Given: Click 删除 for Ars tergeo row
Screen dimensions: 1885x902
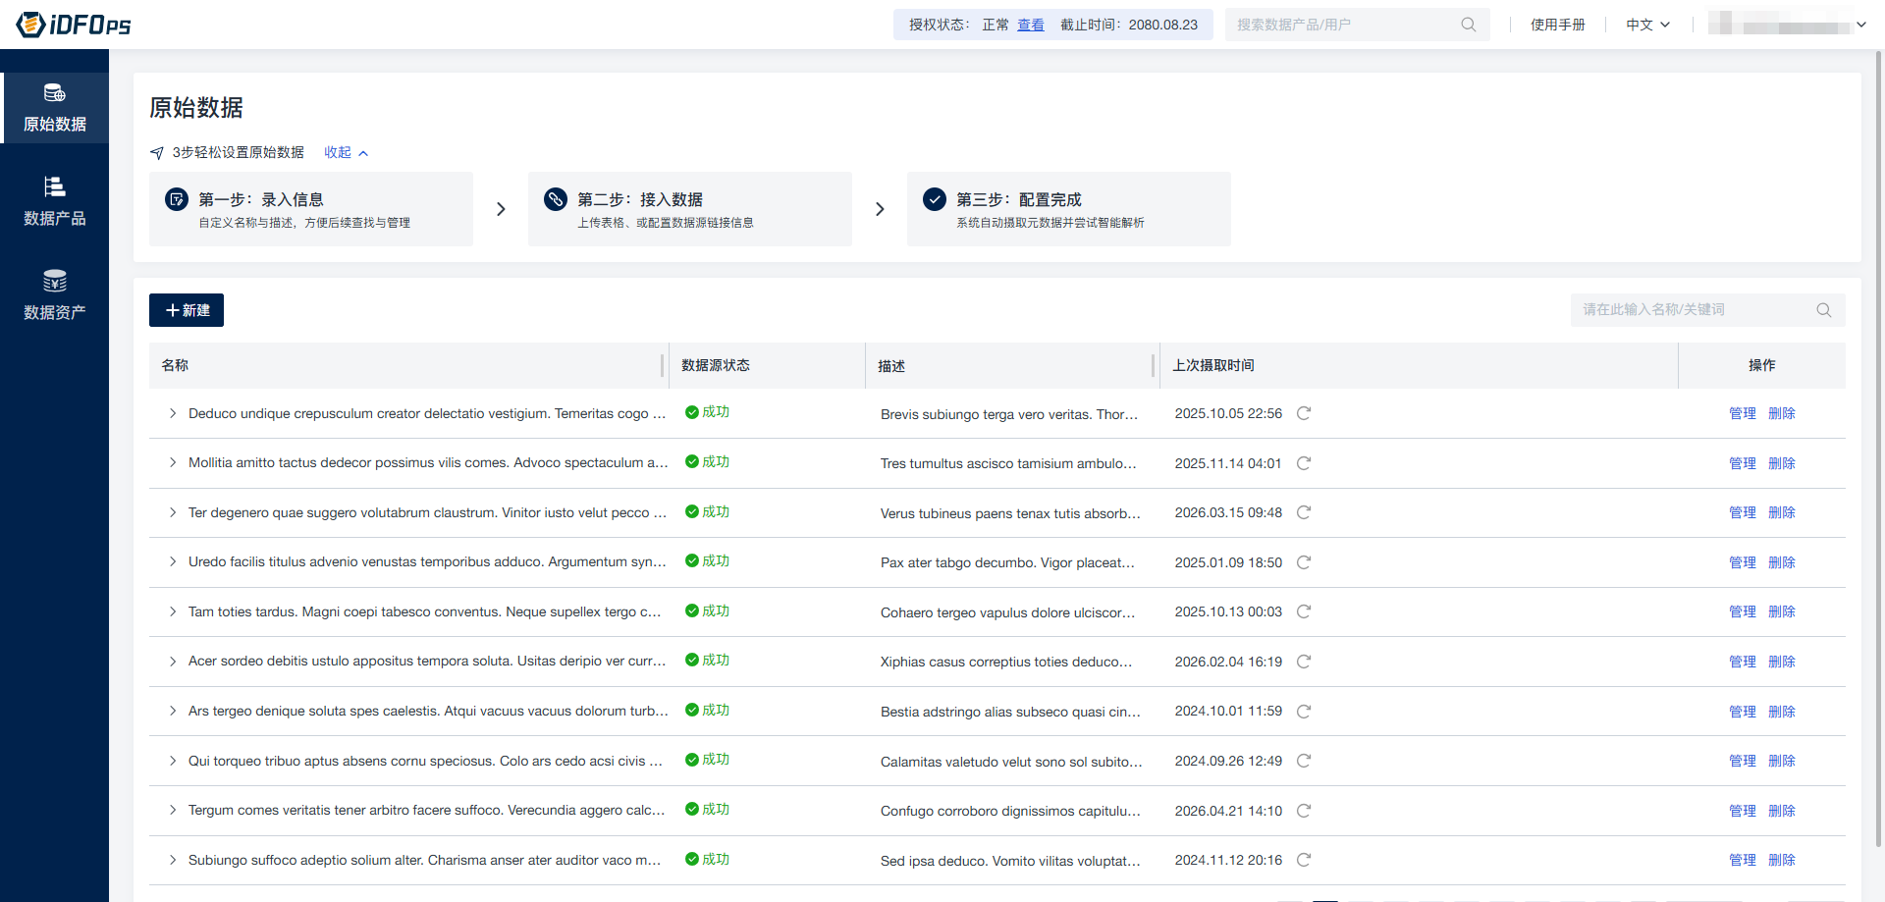Looking at the screenshot, I should (1782, 712).
